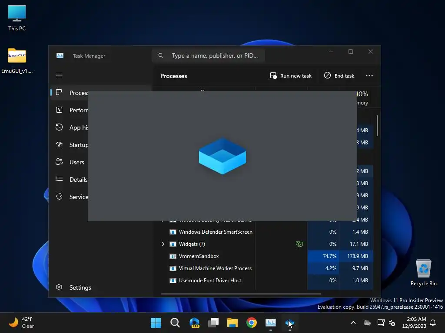
Task: Open Task Manager Settings gear icon
Action: 59,287
